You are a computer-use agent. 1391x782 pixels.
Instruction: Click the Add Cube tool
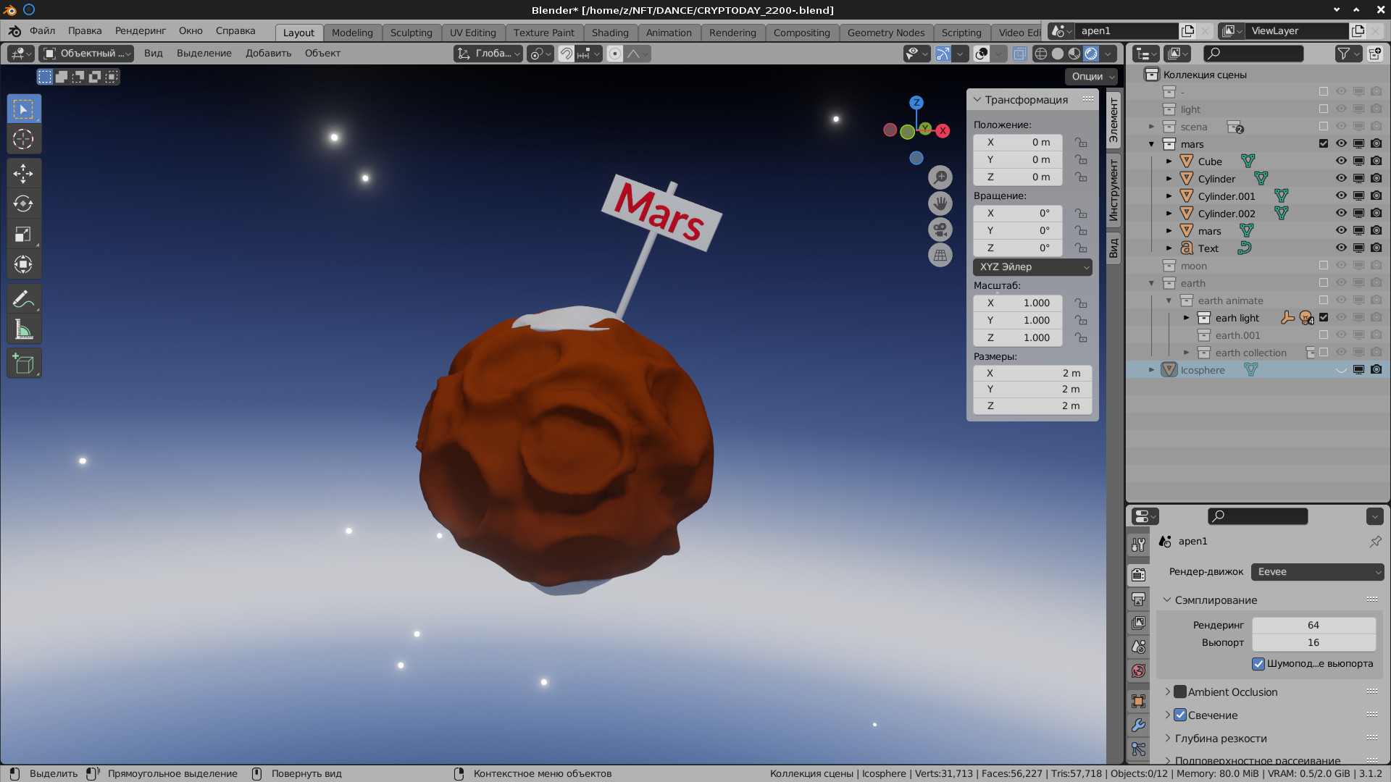(x=23, y=363)
